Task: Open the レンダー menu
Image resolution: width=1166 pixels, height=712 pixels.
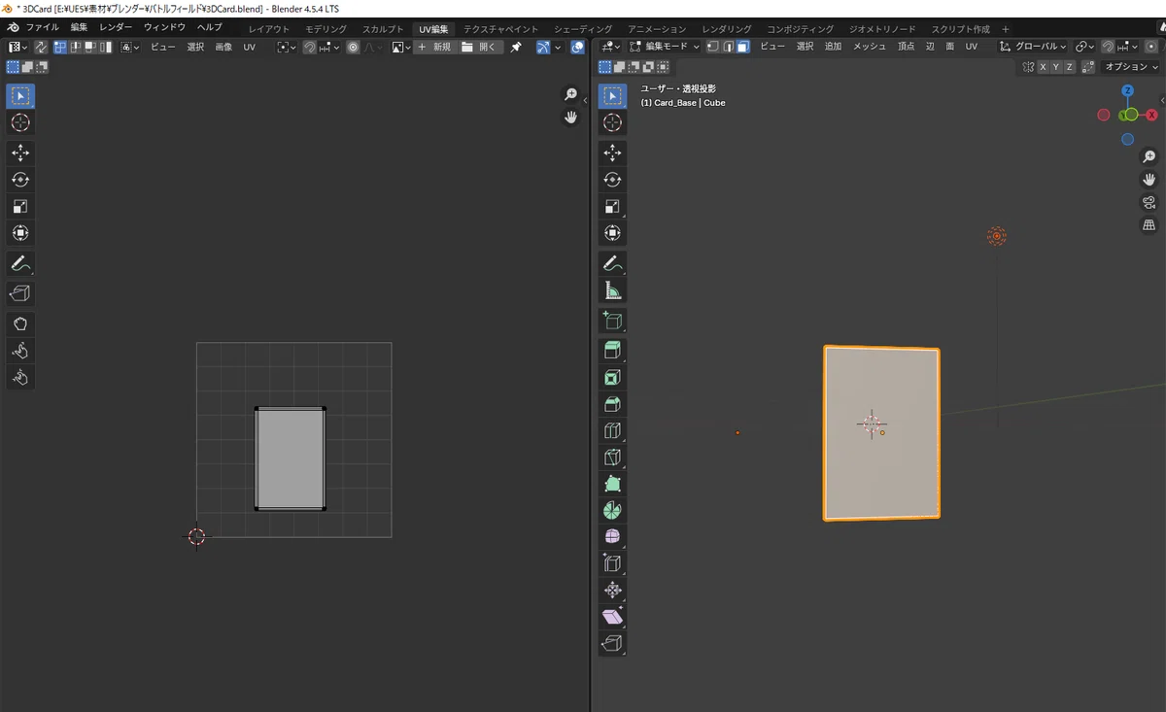Action: pos(116,28)
